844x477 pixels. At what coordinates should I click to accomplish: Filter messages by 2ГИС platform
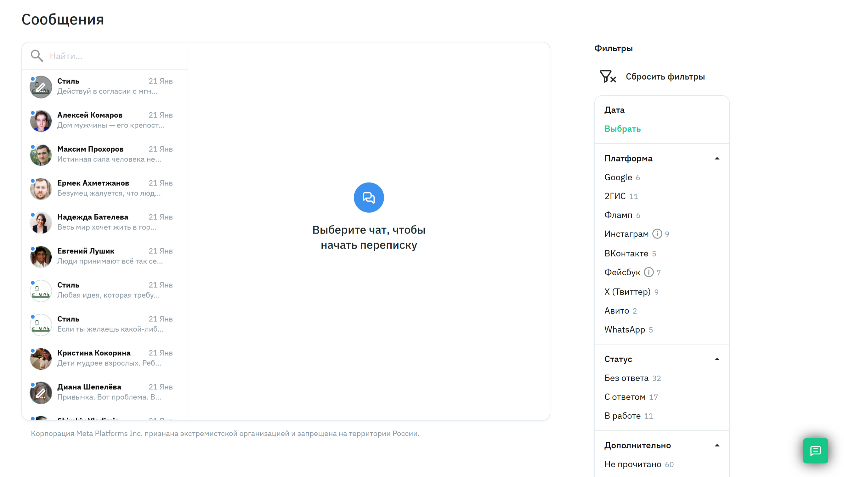[615, 196]
